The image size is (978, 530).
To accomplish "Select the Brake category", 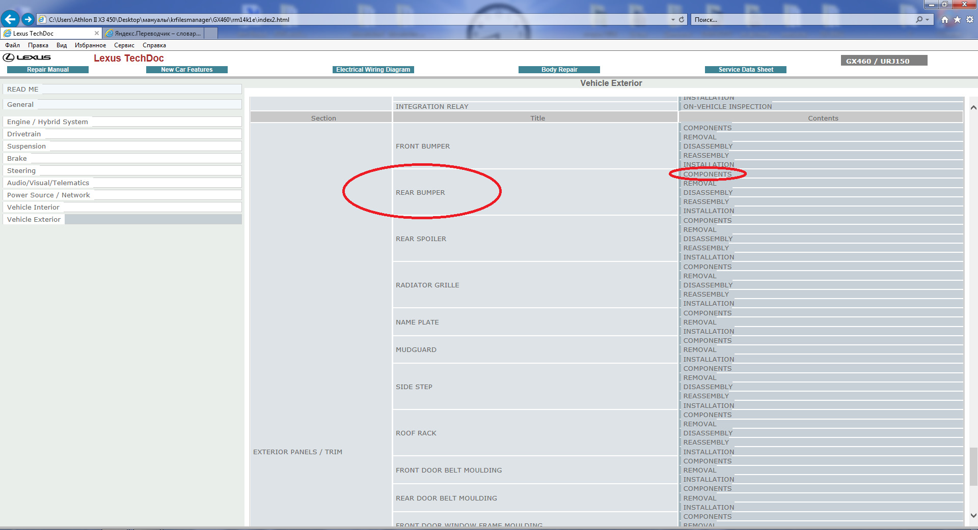I will (122, 158).
